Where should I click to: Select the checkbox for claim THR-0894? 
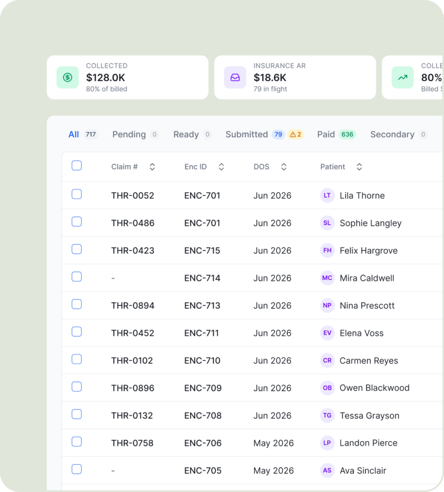(76, 304)
